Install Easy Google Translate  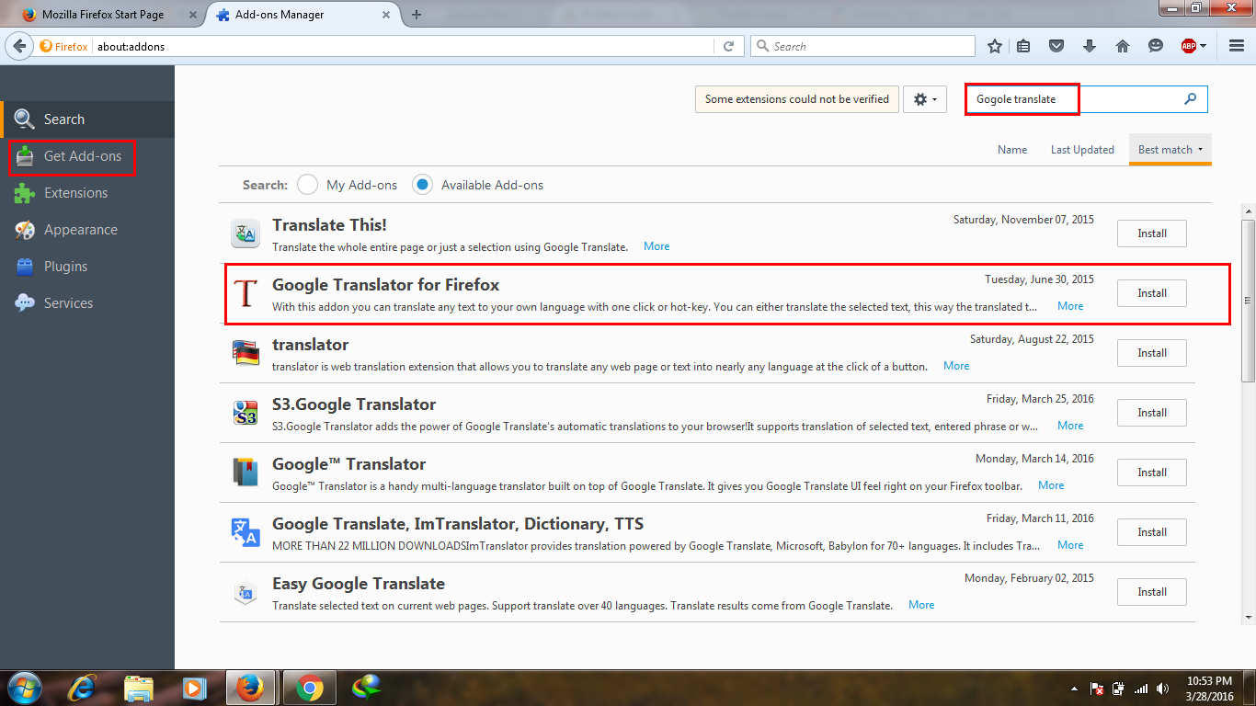tap(1152, 592)
